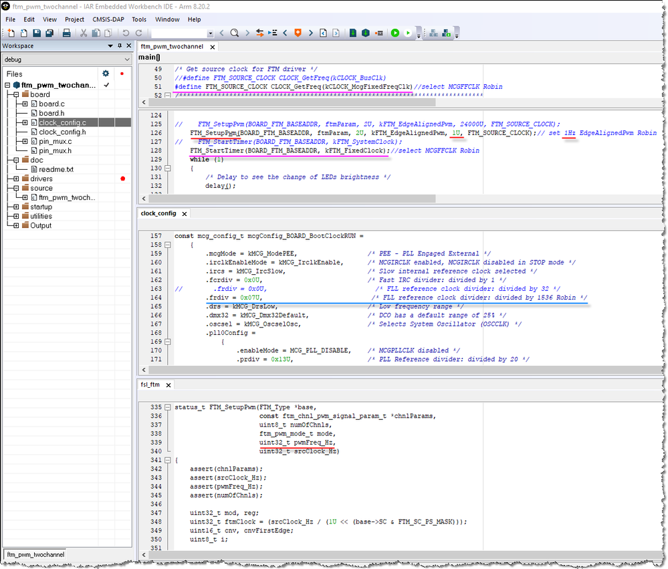Expand the drivers folder in tree

(16, 179)
